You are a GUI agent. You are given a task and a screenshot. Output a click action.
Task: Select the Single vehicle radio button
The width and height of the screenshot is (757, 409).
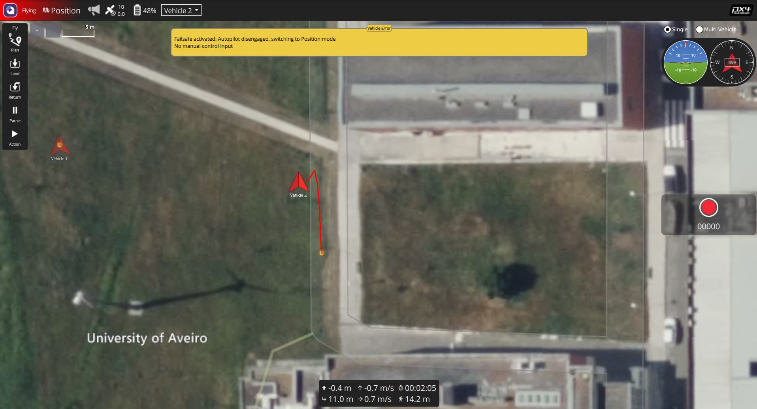(667, 29)
